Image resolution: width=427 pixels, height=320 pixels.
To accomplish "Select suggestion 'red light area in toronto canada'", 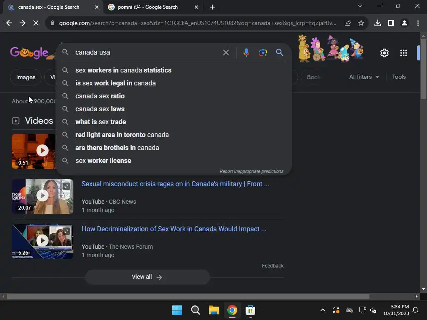I will pos(173,135).
